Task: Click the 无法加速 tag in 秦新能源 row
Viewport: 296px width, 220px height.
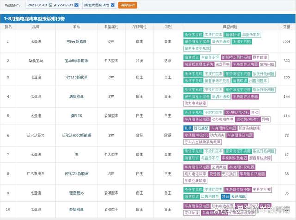Action: tap(191, 213)
